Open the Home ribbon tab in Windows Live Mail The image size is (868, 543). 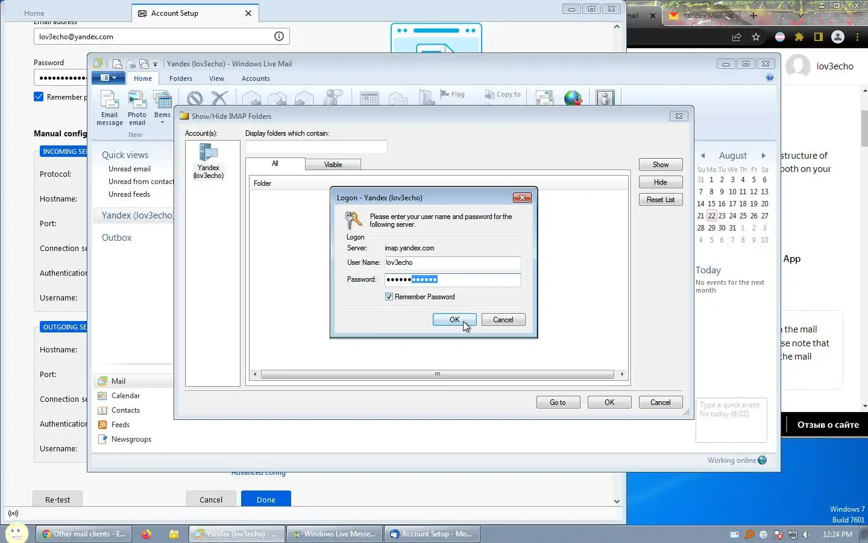(143, 78)
